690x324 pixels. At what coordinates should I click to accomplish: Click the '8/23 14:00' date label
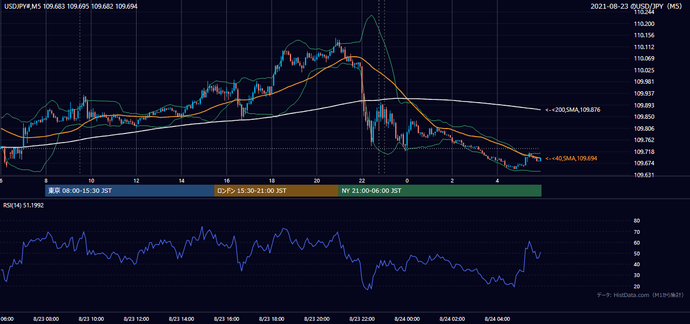(x=182, y=319)
